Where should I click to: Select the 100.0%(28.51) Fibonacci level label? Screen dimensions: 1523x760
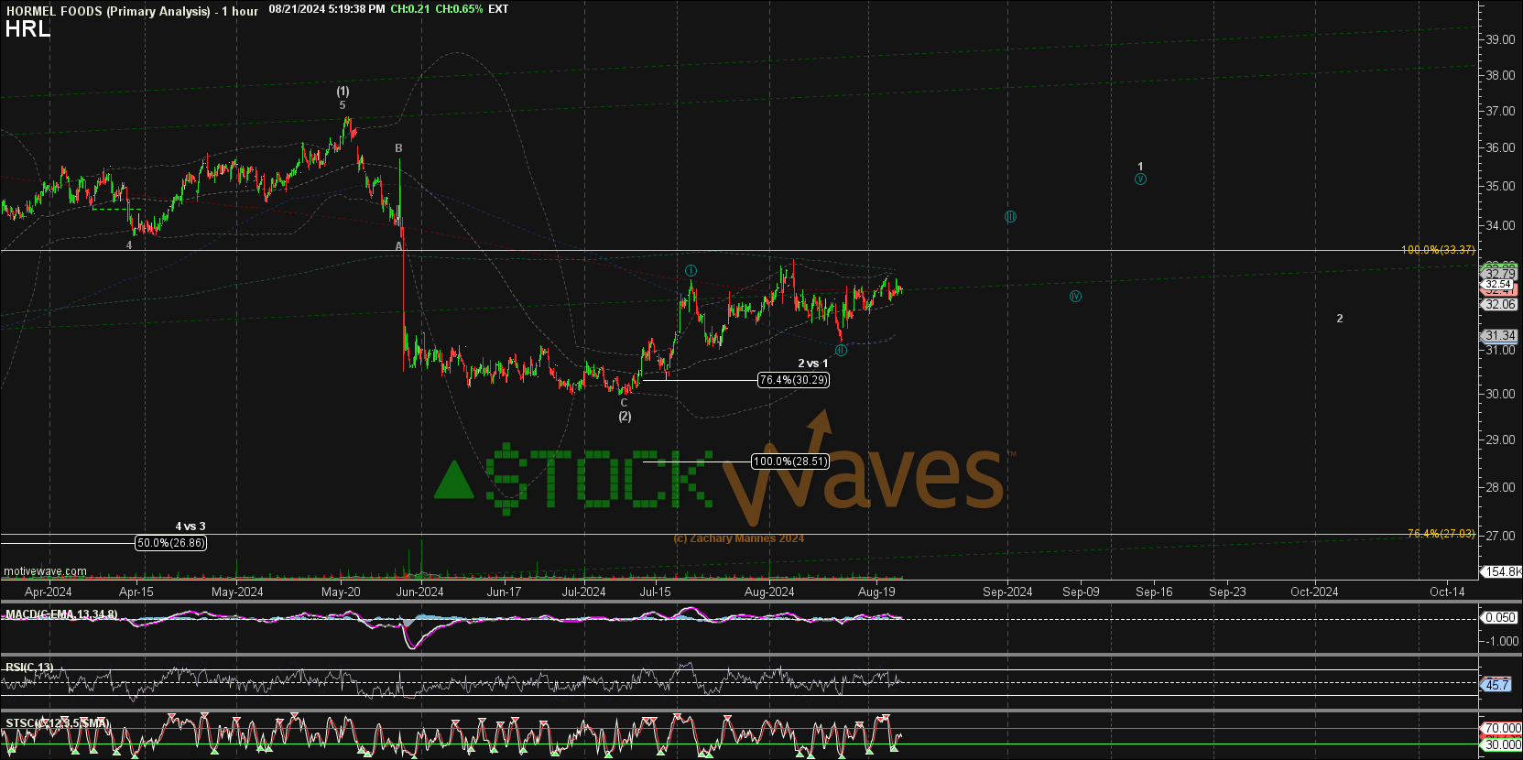point(789,461)
